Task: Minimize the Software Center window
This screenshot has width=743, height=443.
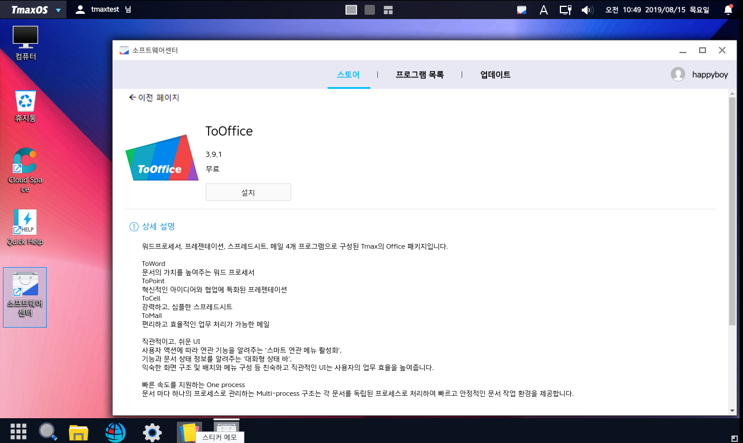Action: tap(683, 51)
